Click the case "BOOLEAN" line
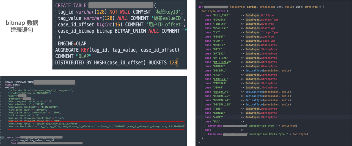352x146 pixels. [x=241, y=20]
